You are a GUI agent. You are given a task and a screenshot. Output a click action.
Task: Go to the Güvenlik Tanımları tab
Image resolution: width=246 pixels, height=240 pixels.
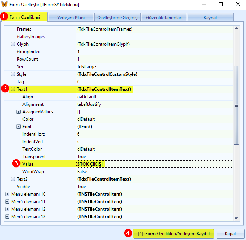(x=163, y=18)
